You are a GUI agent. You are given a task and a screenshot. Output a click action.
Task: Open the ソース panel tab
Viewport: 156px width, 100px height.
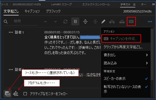tap(21, 4)
